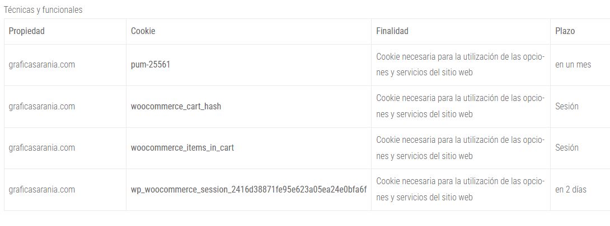Click the "en un mes" duration cell

573,65
